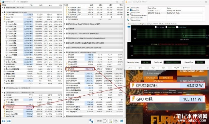Open the Voltages tab
The image size is (209, 124).
[x=150, y=24]
